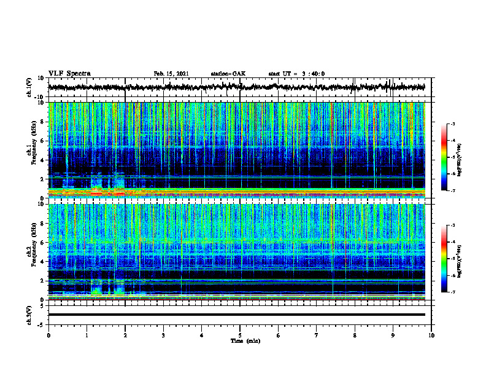Click time axis tick label "4"
Viewport: 486px width, 376px height.
(x=202, y=335)
